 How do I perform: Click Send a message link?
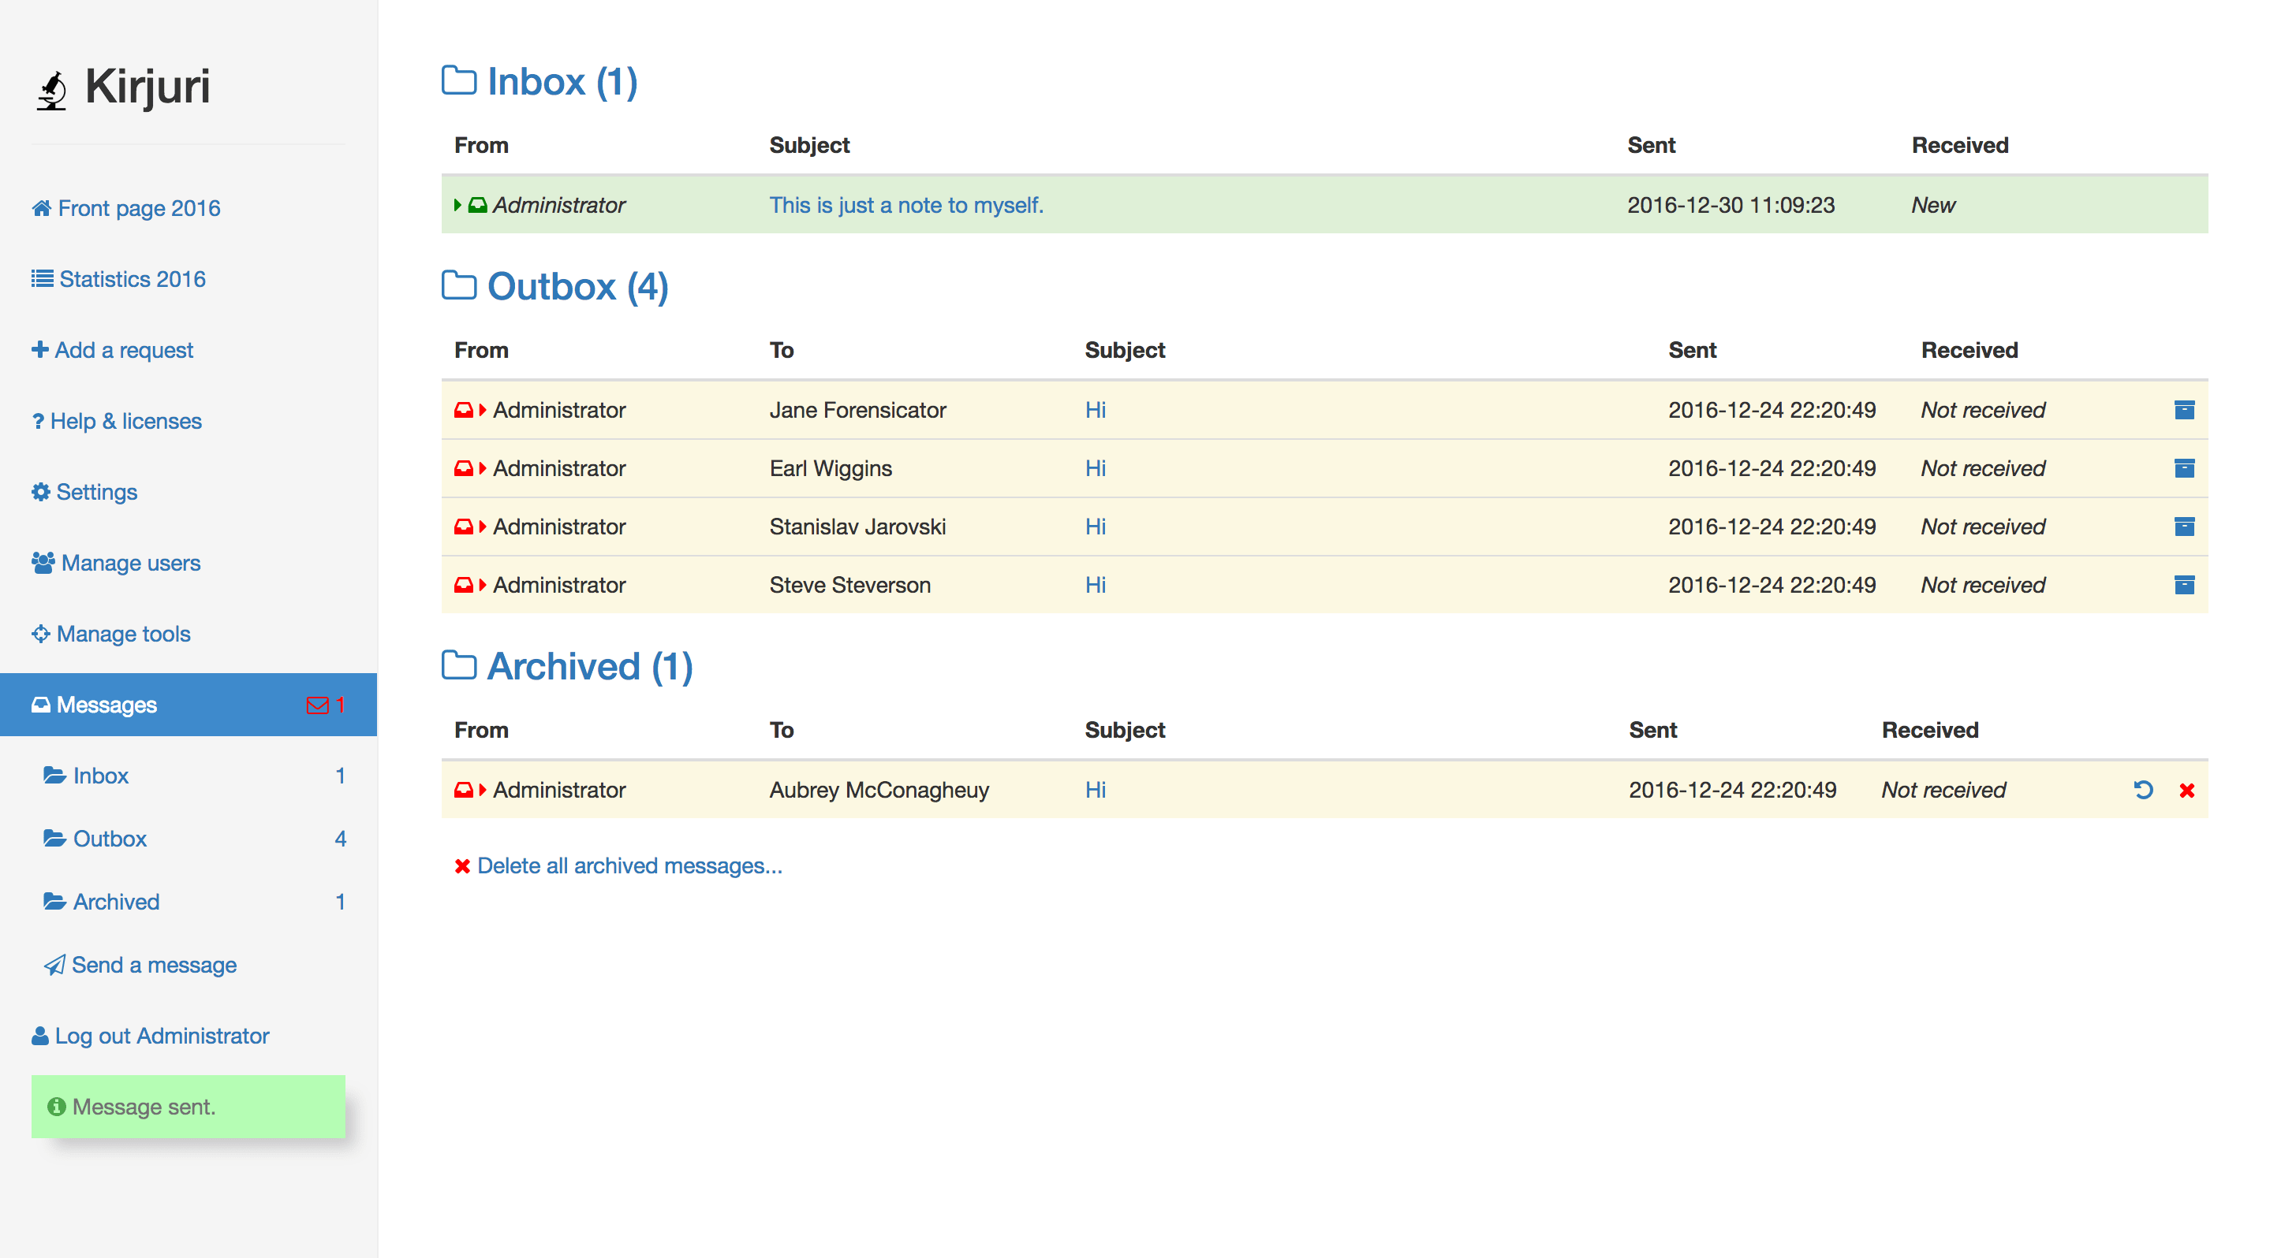tap(153, 965)
